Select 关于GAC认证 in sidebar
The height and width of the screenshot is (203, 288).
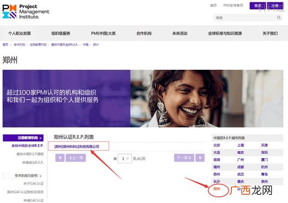click(x=33, y=184)
